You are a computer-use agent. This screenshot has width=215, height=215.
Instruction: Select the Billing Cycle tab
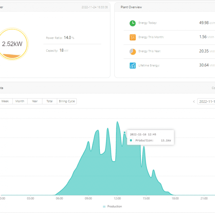[x=67, y=101]
